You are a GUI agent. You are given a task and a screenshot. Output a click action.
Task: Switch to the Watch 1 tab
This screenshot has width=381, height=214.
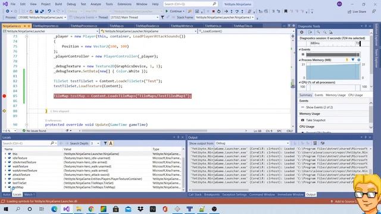point(29,194)
